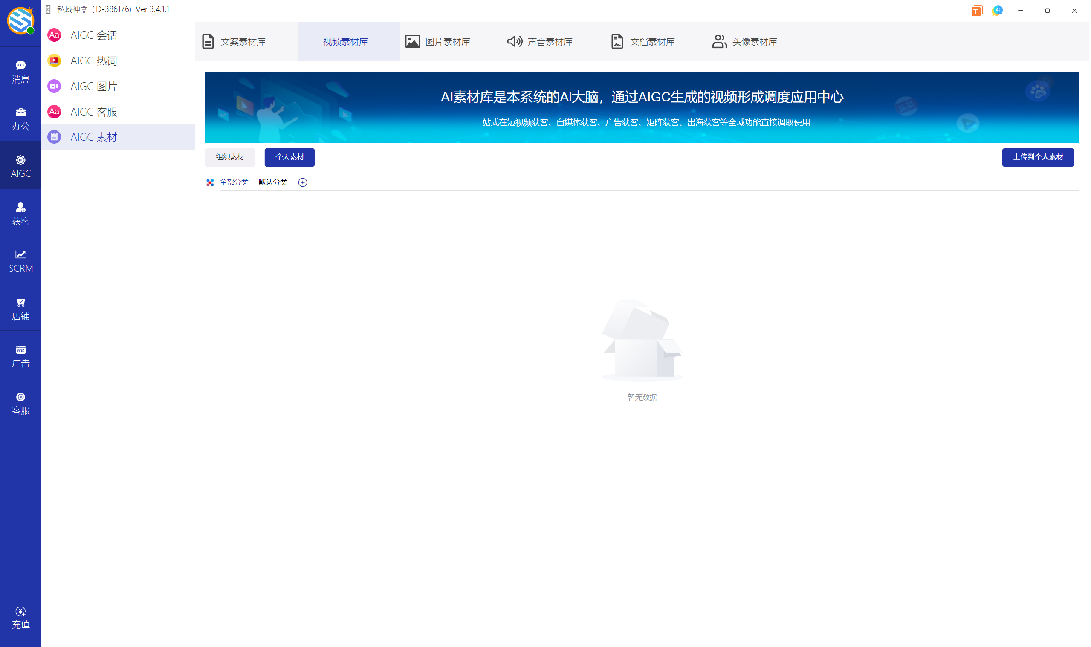
Task: Open the 广告 ads section icon
Action: [x=20, y=355]
